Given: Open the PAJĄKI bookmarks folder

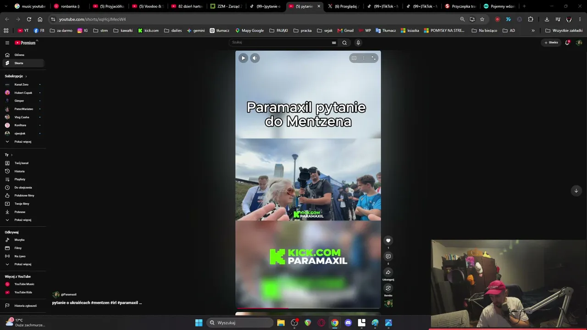Looking at the screenshot, I should pos(278,31).
